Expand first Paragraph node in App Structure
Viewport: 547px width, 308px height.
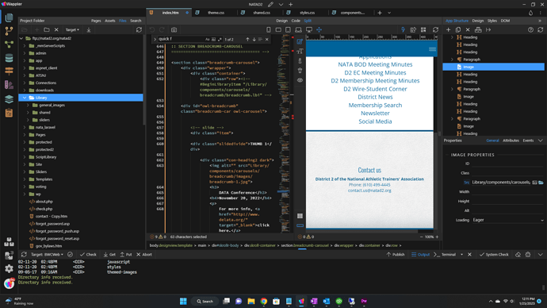click(x=452, y=60)
